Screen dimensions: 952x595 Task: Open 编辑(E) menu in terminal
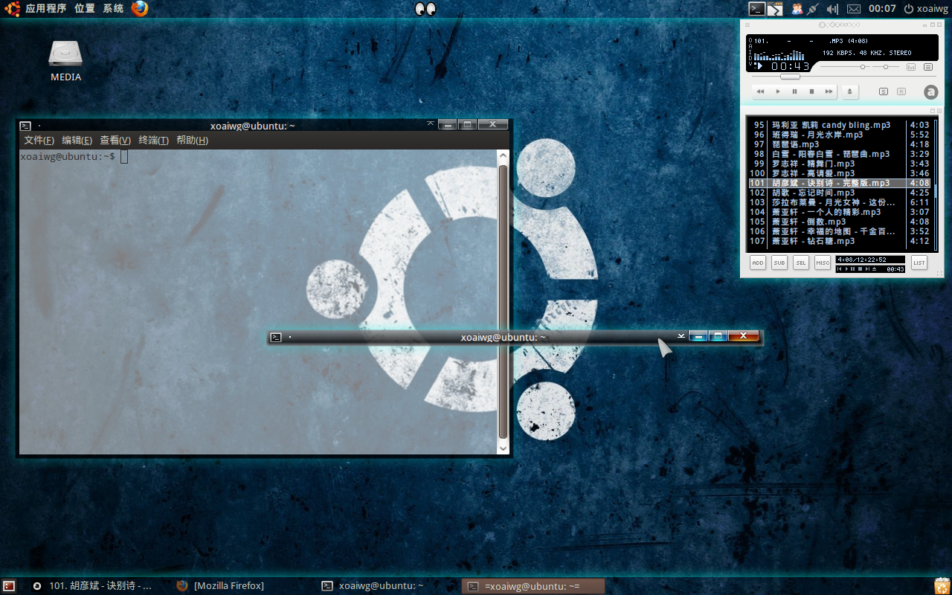tap(77, 141)
